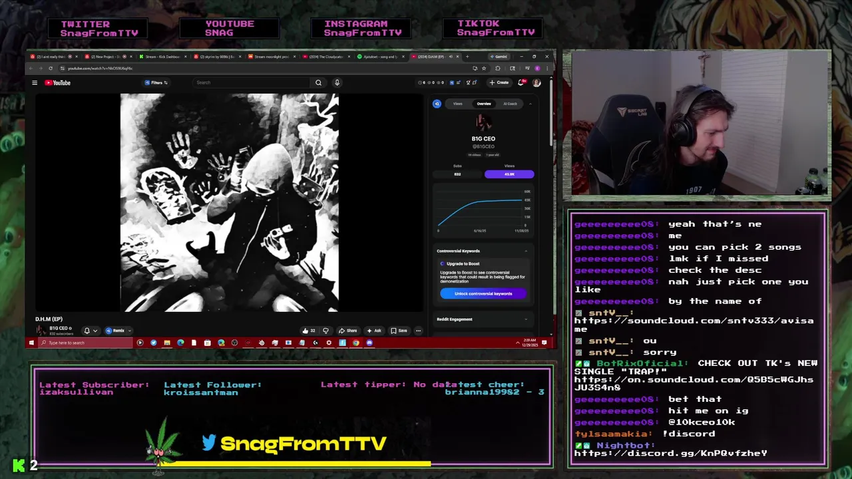Expand the Remix dropdown arrow

coord(129,331)
